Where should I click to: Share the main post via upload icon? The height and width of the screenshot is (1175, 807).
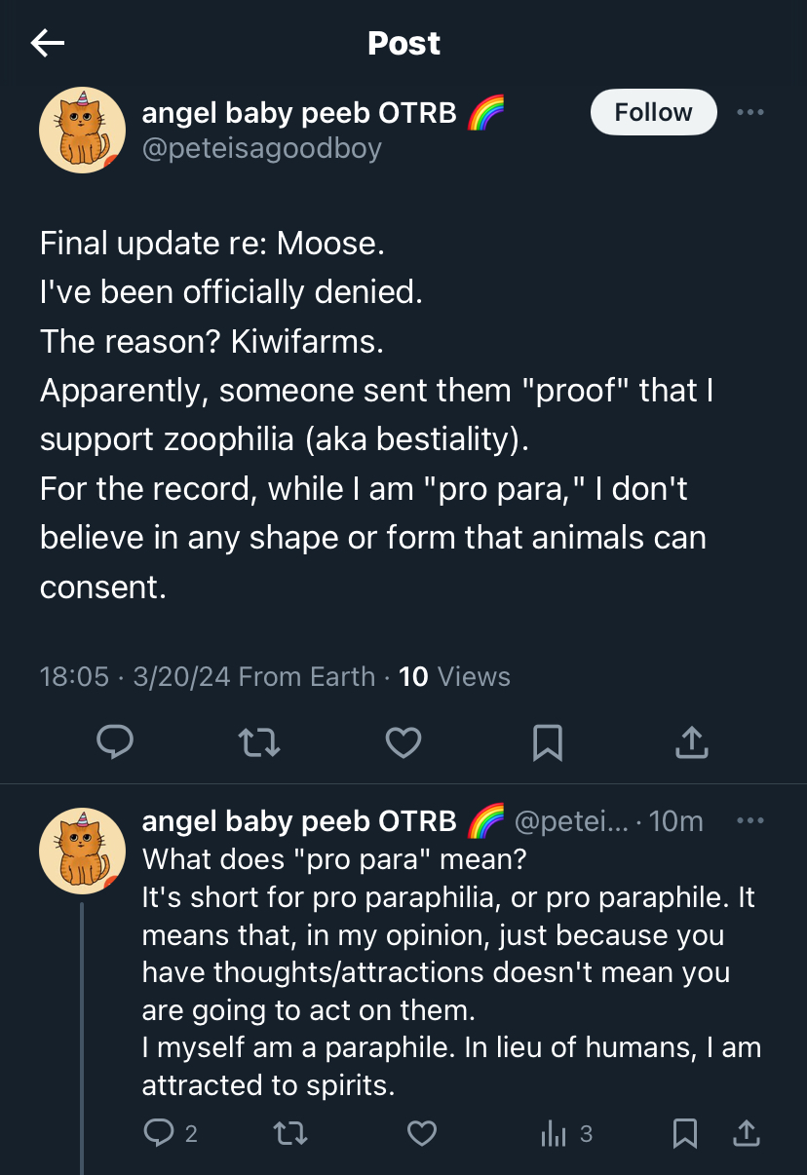[x=691, y=742]
